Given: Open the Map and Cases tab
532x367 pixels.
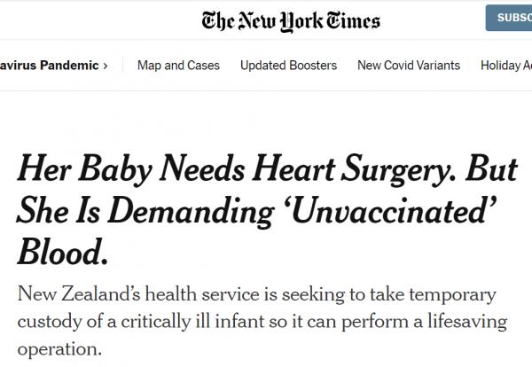Looking at the screenshot, I should tap(178, 66).
